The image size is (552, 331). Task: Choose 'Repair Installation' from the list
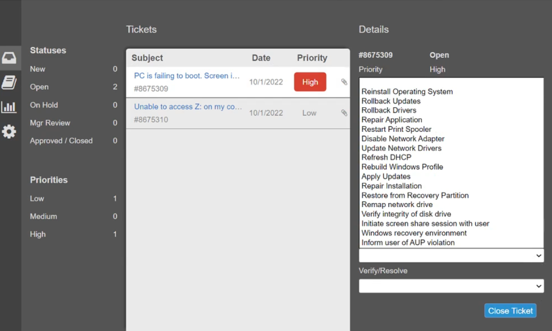pos(451,186)
